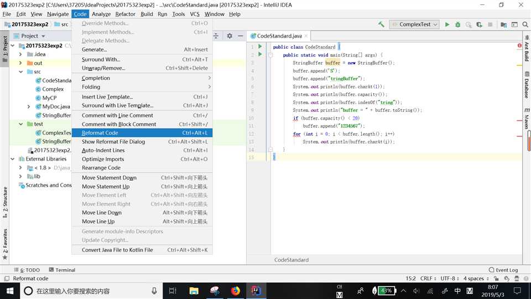Image resolution: width=531 pixels, height=299 pixels.
Task: Close the CodeStandard.java tab
Action: 306,35
